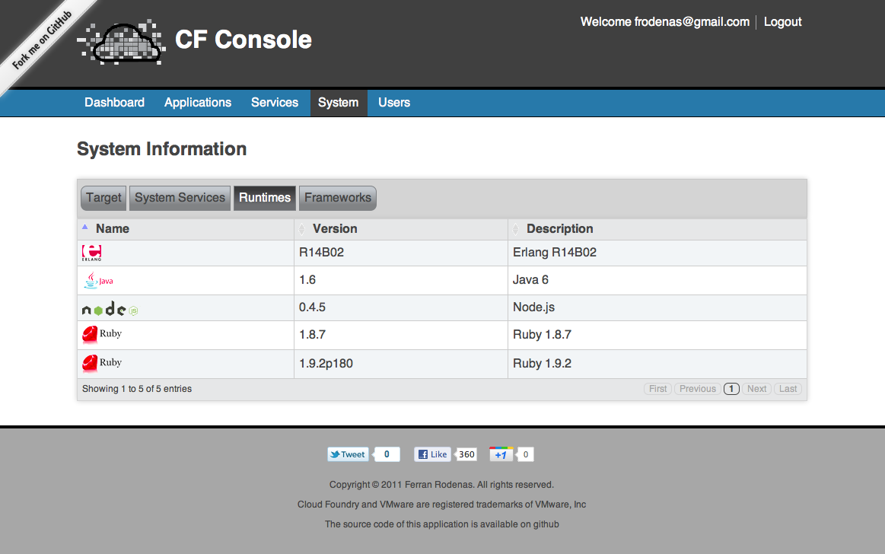Click the R14B02 version cell

401,253
